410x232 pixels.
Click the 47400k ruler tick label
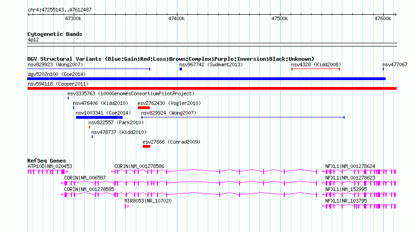(176, 18)
